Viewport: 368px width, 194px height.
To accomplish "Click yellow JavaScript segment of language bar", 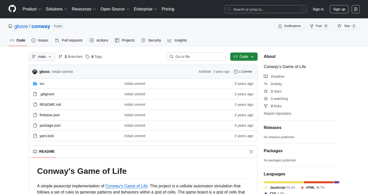I will coord(284,182).
